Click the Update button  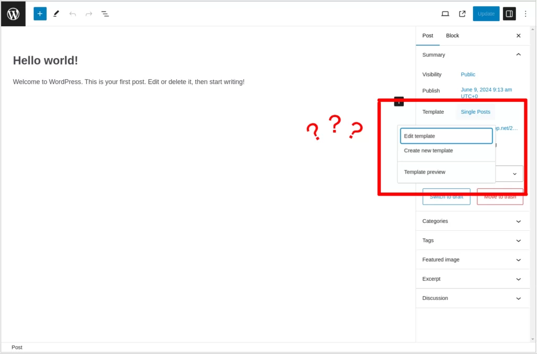(x=486, y=14)
